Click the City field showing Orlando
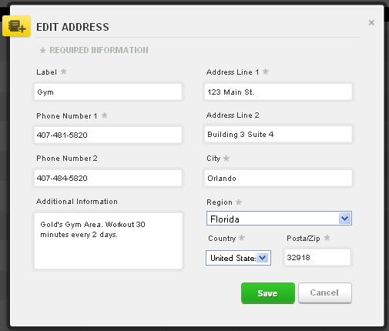 [x=278, y=178]
